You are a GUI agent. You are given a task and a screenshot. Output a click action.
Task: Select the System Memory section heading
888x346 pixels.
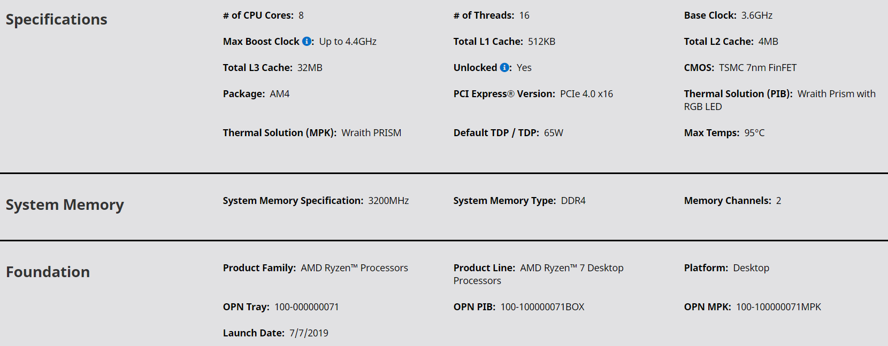click(x=65, y=205)
